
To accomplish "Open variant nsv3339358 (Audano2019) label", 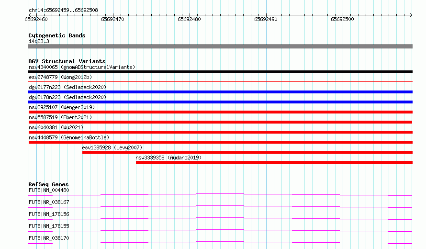I will coord(168,158).
